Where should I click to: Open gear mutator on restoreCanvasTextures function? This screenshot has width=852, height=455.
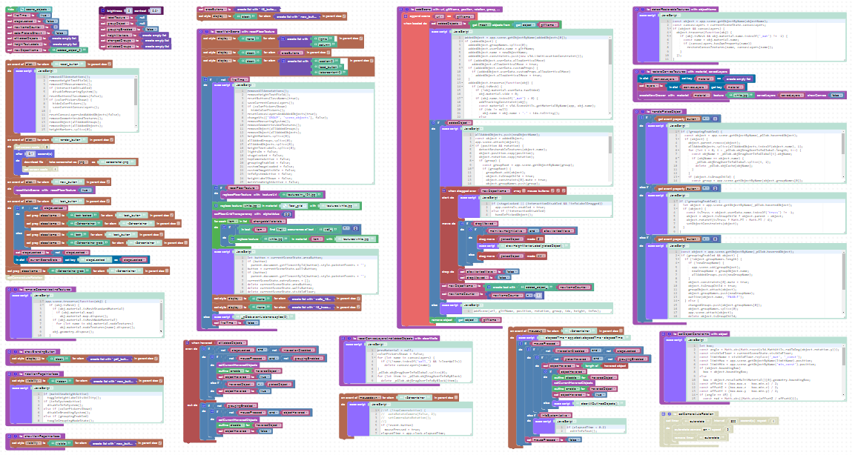(x=637, y=72)
